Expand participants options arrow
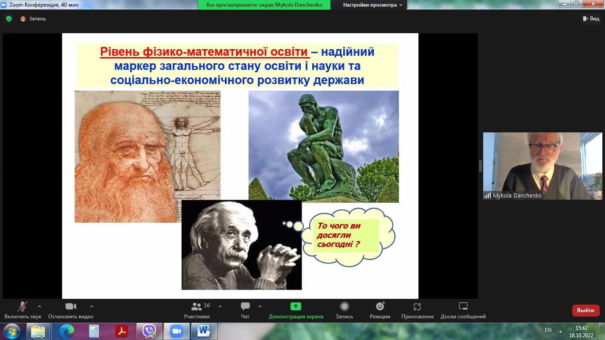Viewport: 605px width, 340px height. 220,306
